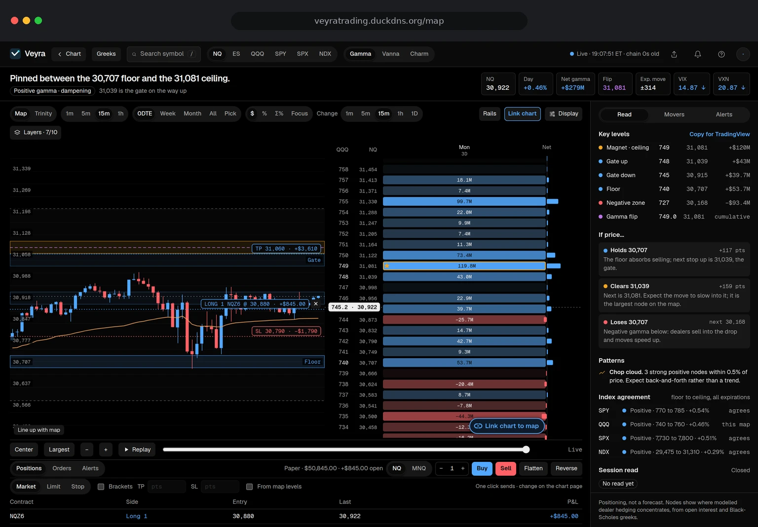Click the Veyra checkmark logo icon
This screenshot has height=527, width=758.
[15, 53]
